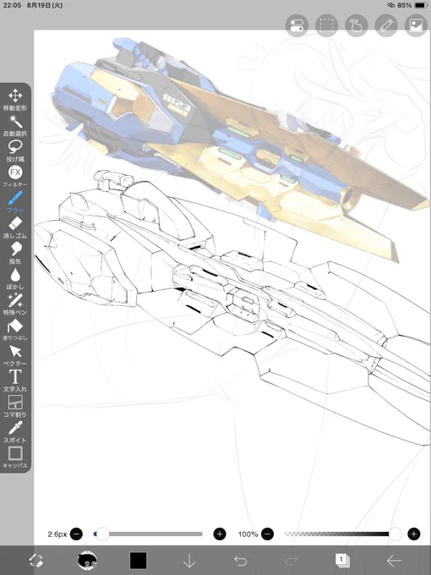Decrease opacity with minus button

(x=268, y=534)
